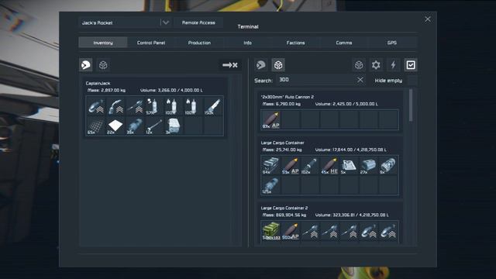Switch to the Comms tab
The image size is (496, 279).
click(x=343, y=43)
